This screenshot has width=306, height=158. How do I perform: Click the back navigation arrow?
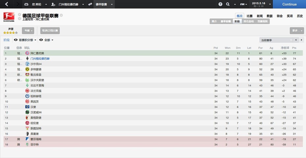pyautogui.click(x=7, y=4)
